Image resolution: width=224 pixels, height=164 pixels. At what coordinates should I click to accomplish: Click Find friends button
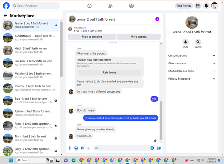(184, 6)
